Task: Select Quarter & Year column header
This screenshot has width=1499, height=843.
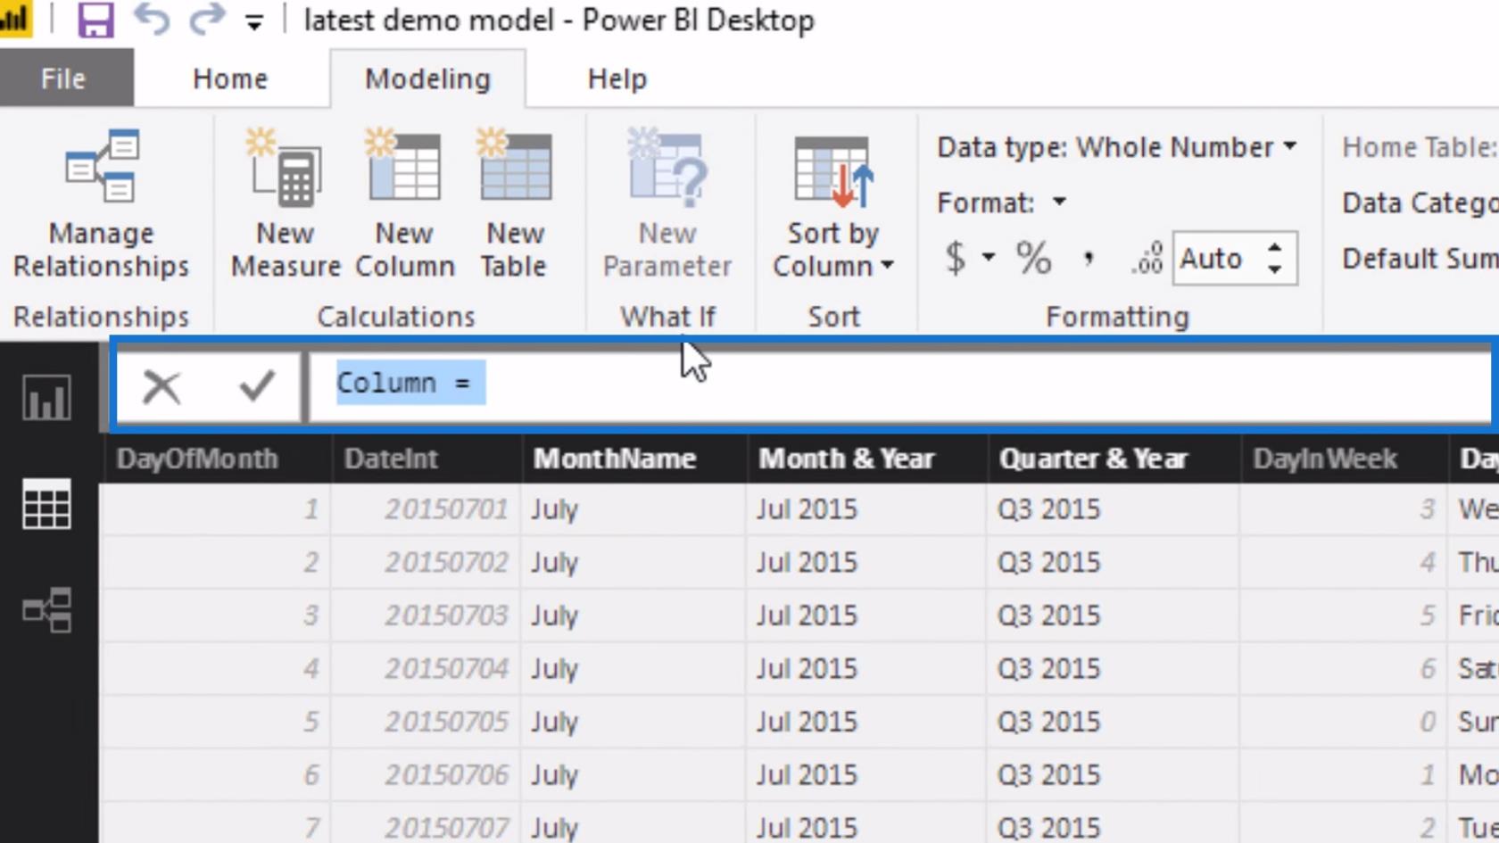Action: coord(1093,459)
